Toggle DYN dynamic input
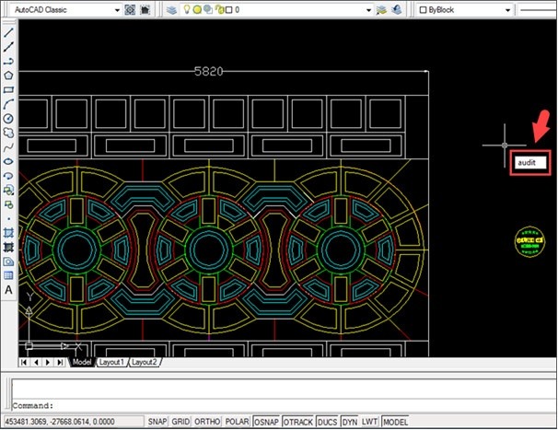 point(350,422)
